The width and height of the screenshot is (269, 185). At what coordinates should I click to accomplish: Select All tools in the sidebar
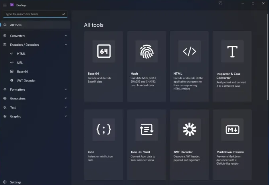pos(35,25)
